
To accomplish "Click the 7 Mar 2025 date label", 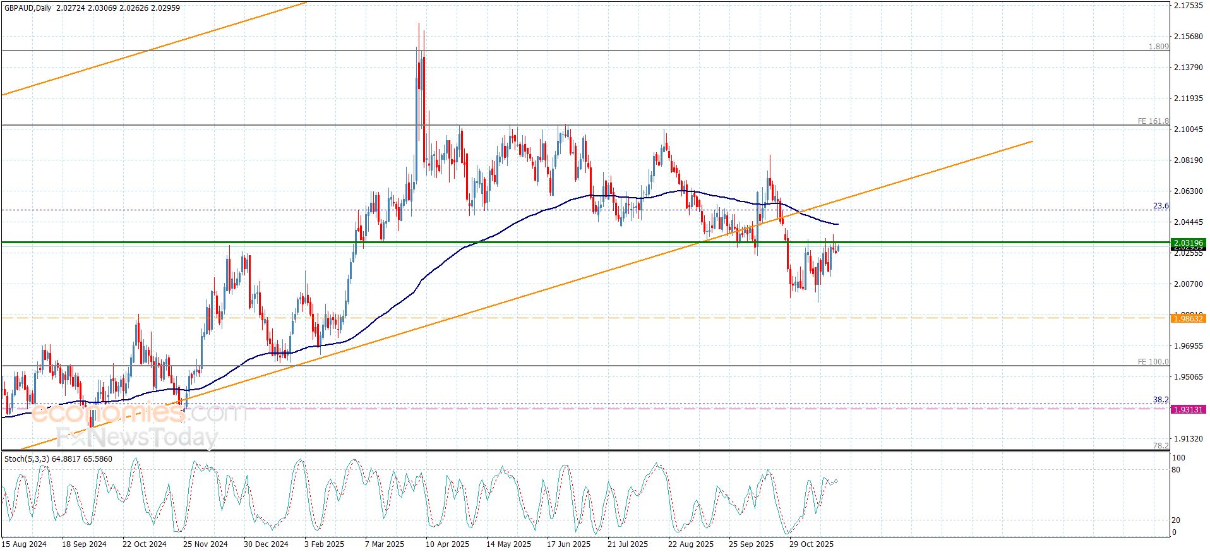I will click(x=385, y=544).
